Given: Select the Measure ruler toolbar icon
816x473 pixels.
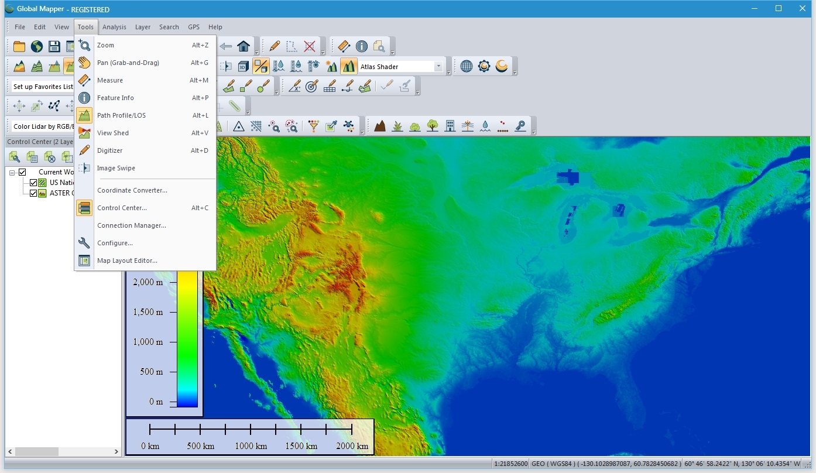Looking at the screenshot, I should coord(344,46).
